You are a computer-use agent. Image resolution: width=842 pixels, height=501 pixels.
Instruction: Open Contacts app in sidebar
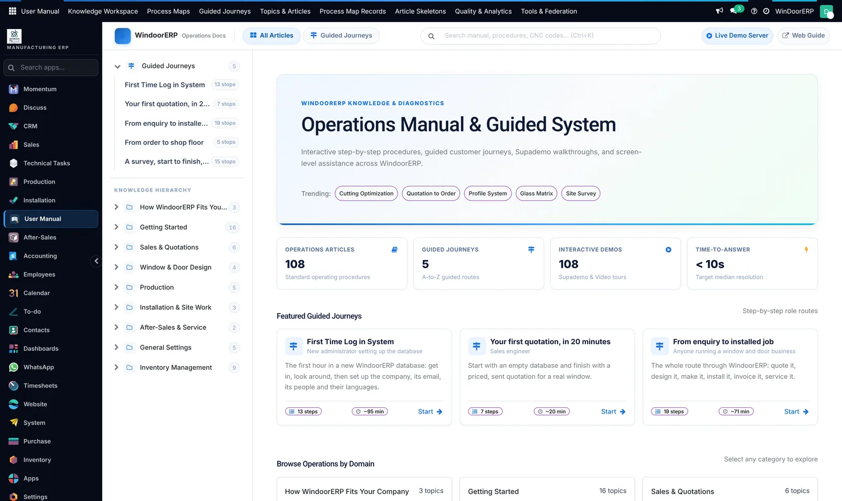point(51,330)
